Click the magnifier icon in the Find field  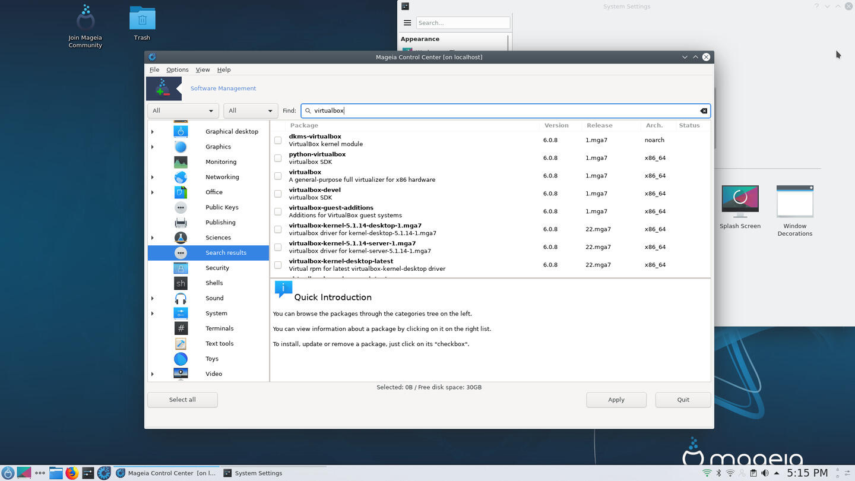click(x=308, y=110)
